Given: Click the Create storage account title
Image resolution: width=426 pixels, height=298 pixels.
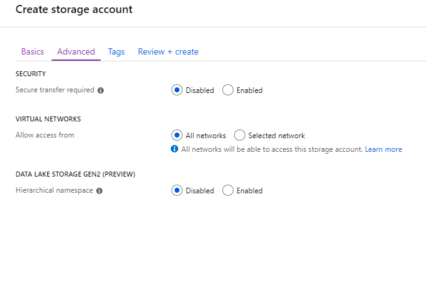Looking at the screenshot, I should pos(74,10).
